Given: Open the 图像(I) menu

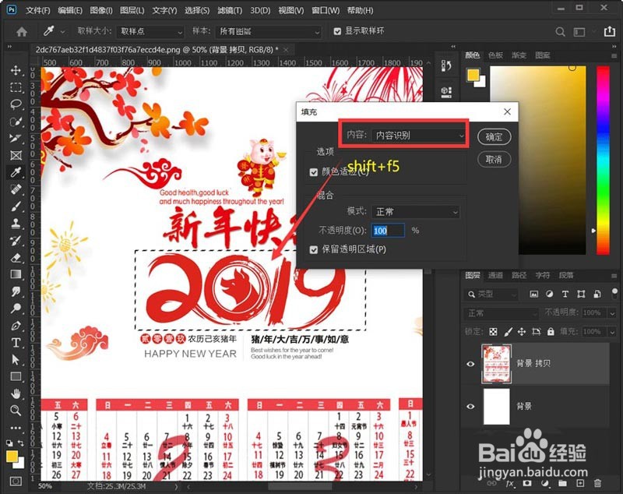Looking at the screenshot, I should pyautogui.click(x=101, y=10).
